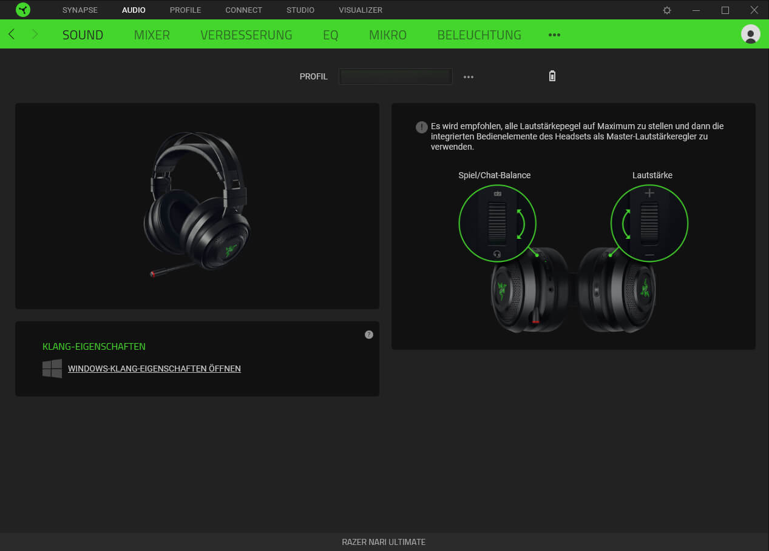Go back with the left arrow
Viewport: 769px width, 551px height.
click(x=12, y=35)
